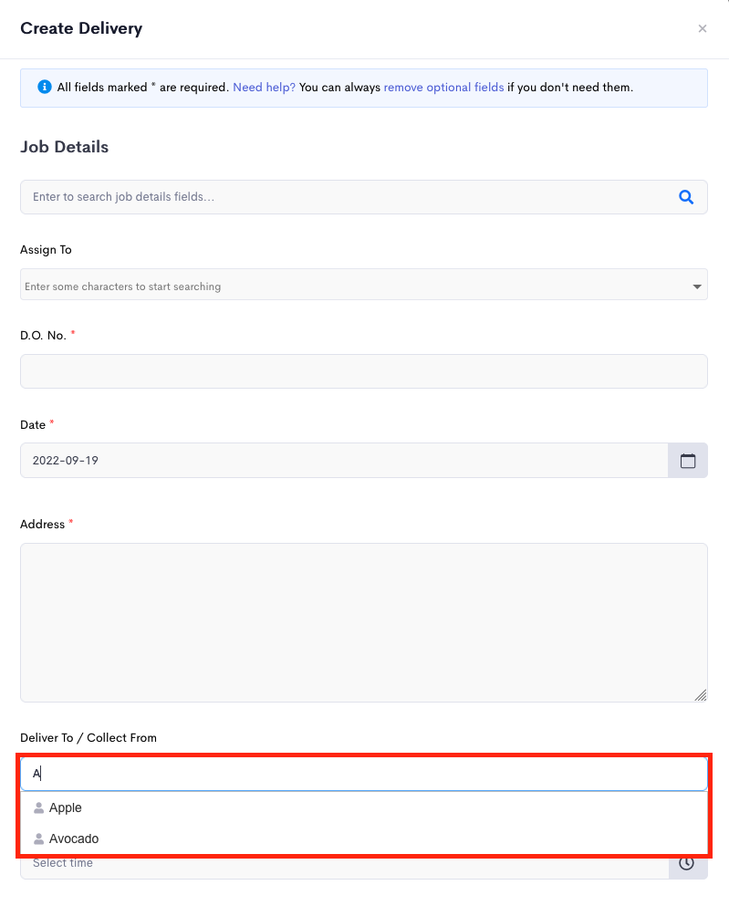This screenshot has width=729, height=906.
Task: Click the Date field showing 2022-09-19
Action: (344, 461)
